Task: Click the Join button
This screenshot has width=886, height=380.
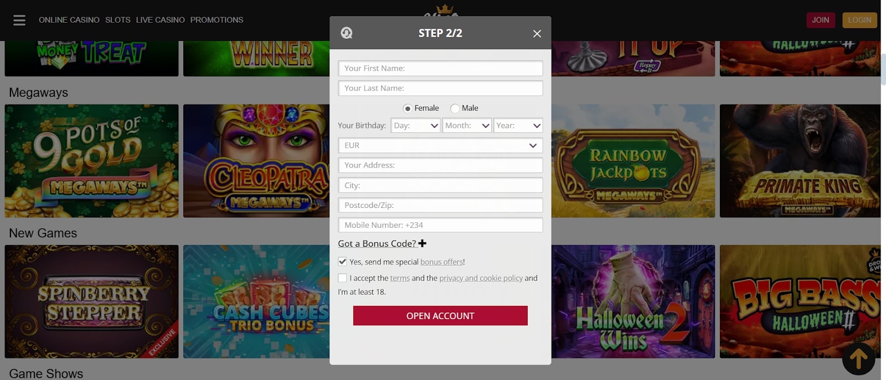Action: pyautogui.click(x=820, y=20)
